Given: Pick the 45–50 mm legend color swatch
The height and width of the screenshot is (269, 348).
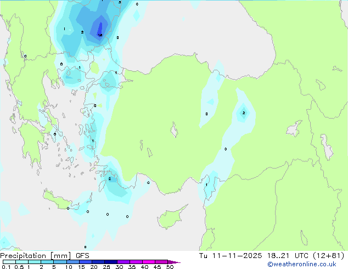Looking at the screenshot, I should (x=161, y=262).
